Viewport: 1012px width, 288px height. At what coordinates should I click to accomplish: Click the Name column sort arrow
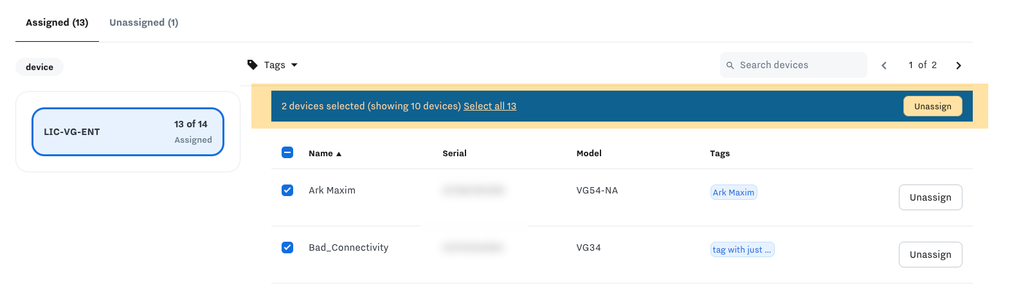[339, 154]
